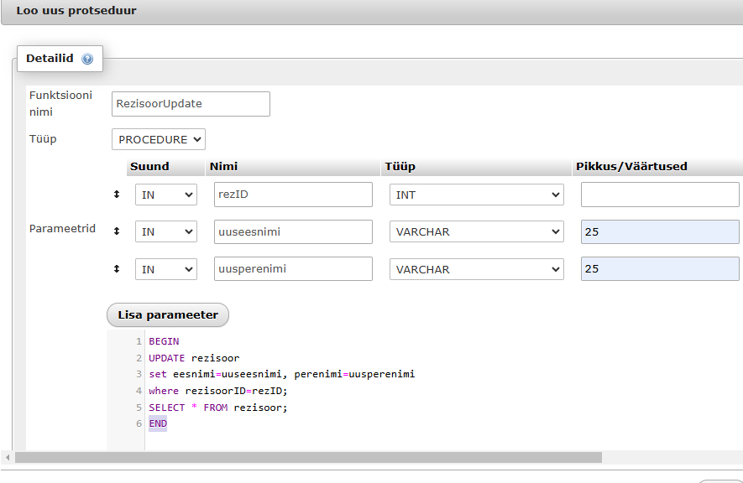Click the Lisa parameeter button

(168, 315)
